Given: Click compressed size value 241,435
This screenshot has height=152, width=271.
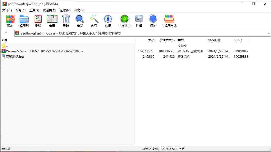Looking at the screenshot, I should [169, 57].
